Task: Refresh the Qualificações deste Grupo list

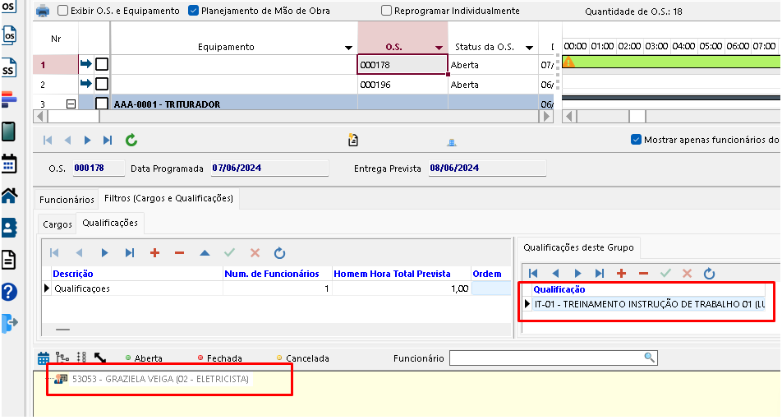Action: 710,273
